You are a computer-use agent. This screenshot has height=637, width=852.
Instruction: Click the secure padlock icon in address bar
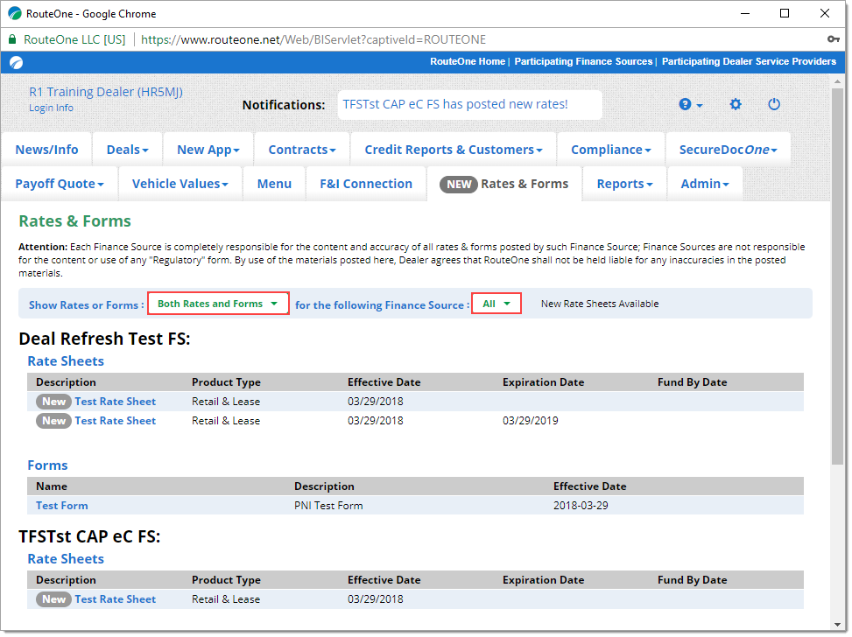[12, 39]
